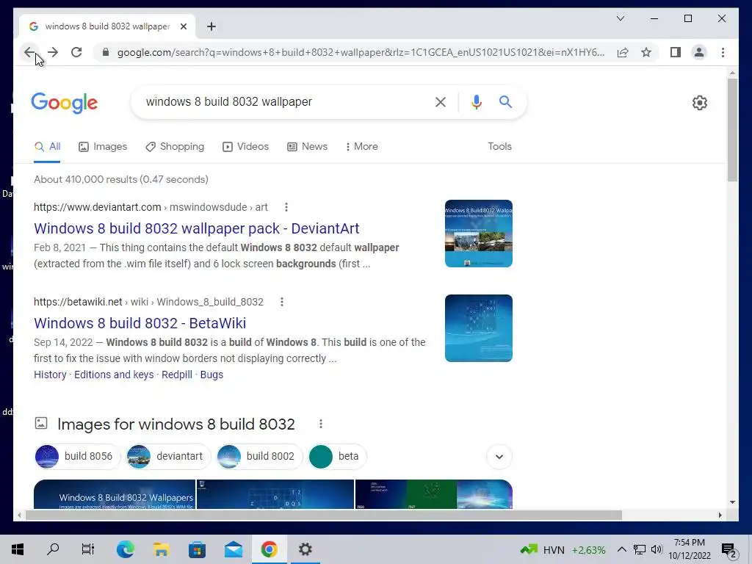Filter images by beta chip

(337, 456)
